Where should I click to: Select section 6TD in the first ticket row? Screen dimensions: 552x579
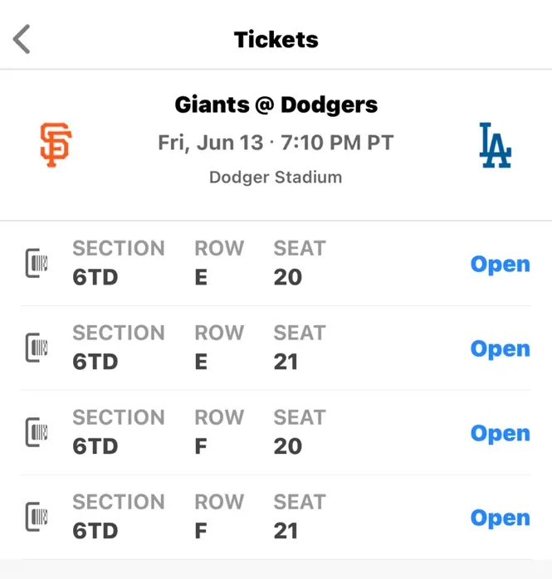point(95,277)
